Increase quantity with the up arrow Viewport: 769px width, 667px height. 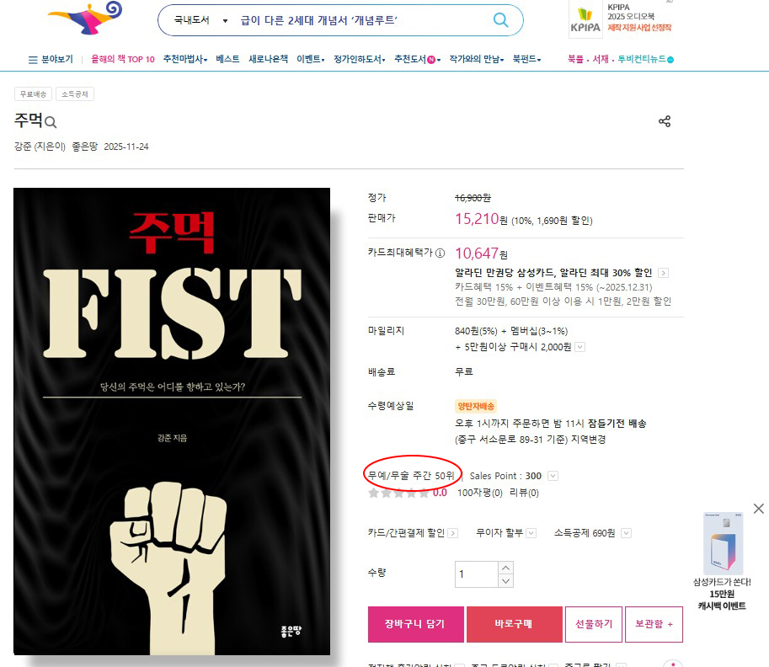[x=505, y=568]
